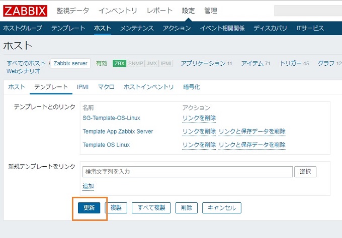Go to ホスト in the blue submenu bar
This screenshot has height=238, width=342.
[x=103, y=28]
